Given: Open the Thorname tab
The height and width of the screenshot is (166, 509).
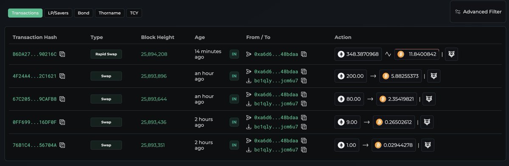Looking at the screenshot, I should 110,13.
